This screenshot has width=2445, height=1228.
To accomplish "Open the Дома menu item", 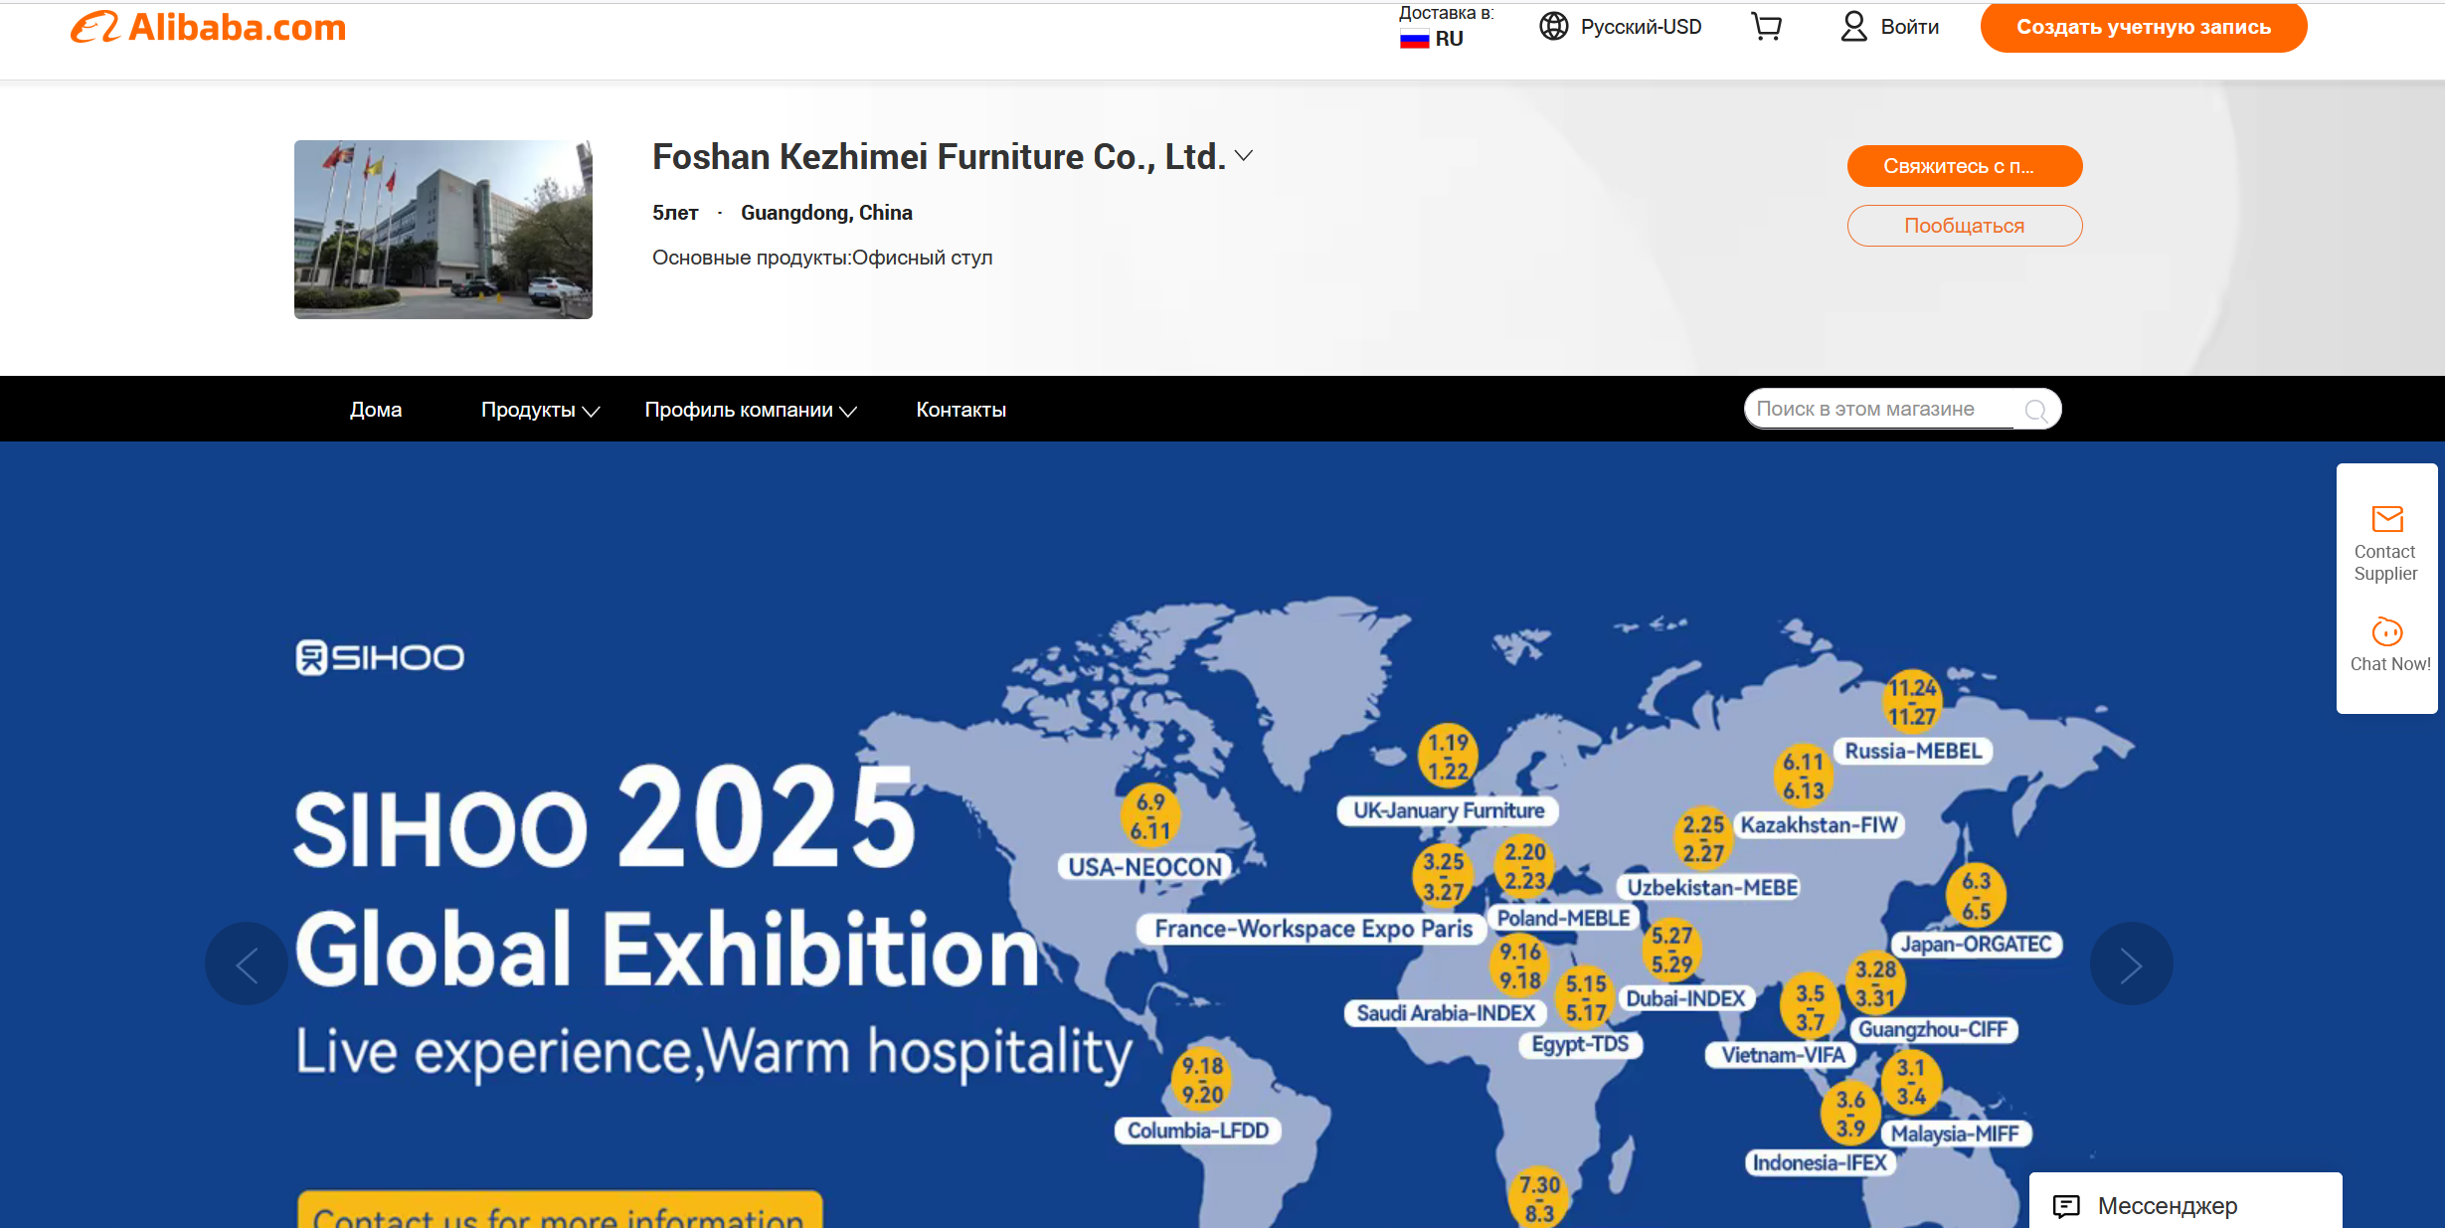I will click(376, 410).
